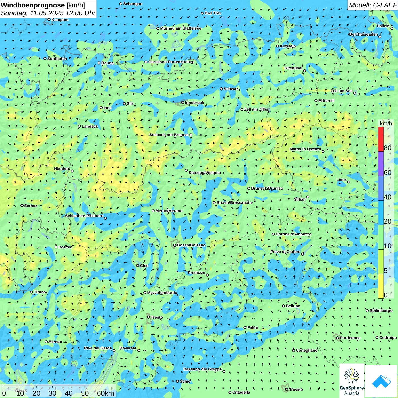This screenshot has width=398, height=398.
Task: Click the Sterzing/Vipiteno label
Action: 205,173
